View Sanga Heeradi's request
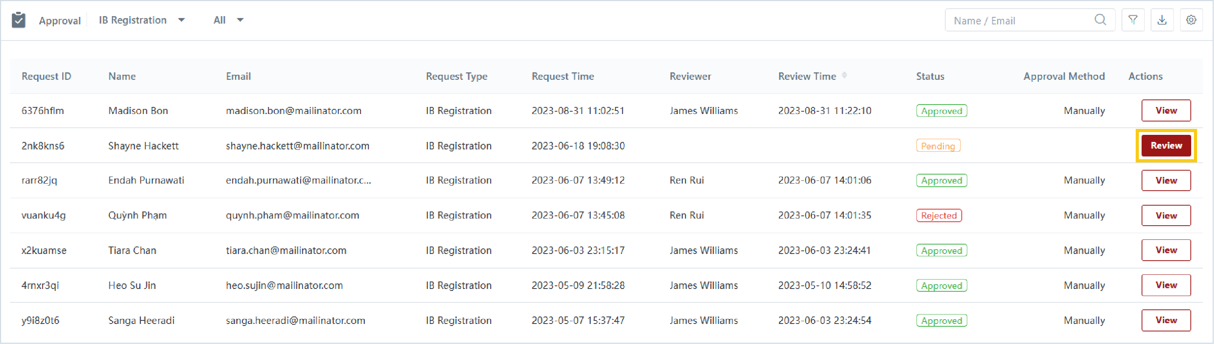 (1166, 320)
